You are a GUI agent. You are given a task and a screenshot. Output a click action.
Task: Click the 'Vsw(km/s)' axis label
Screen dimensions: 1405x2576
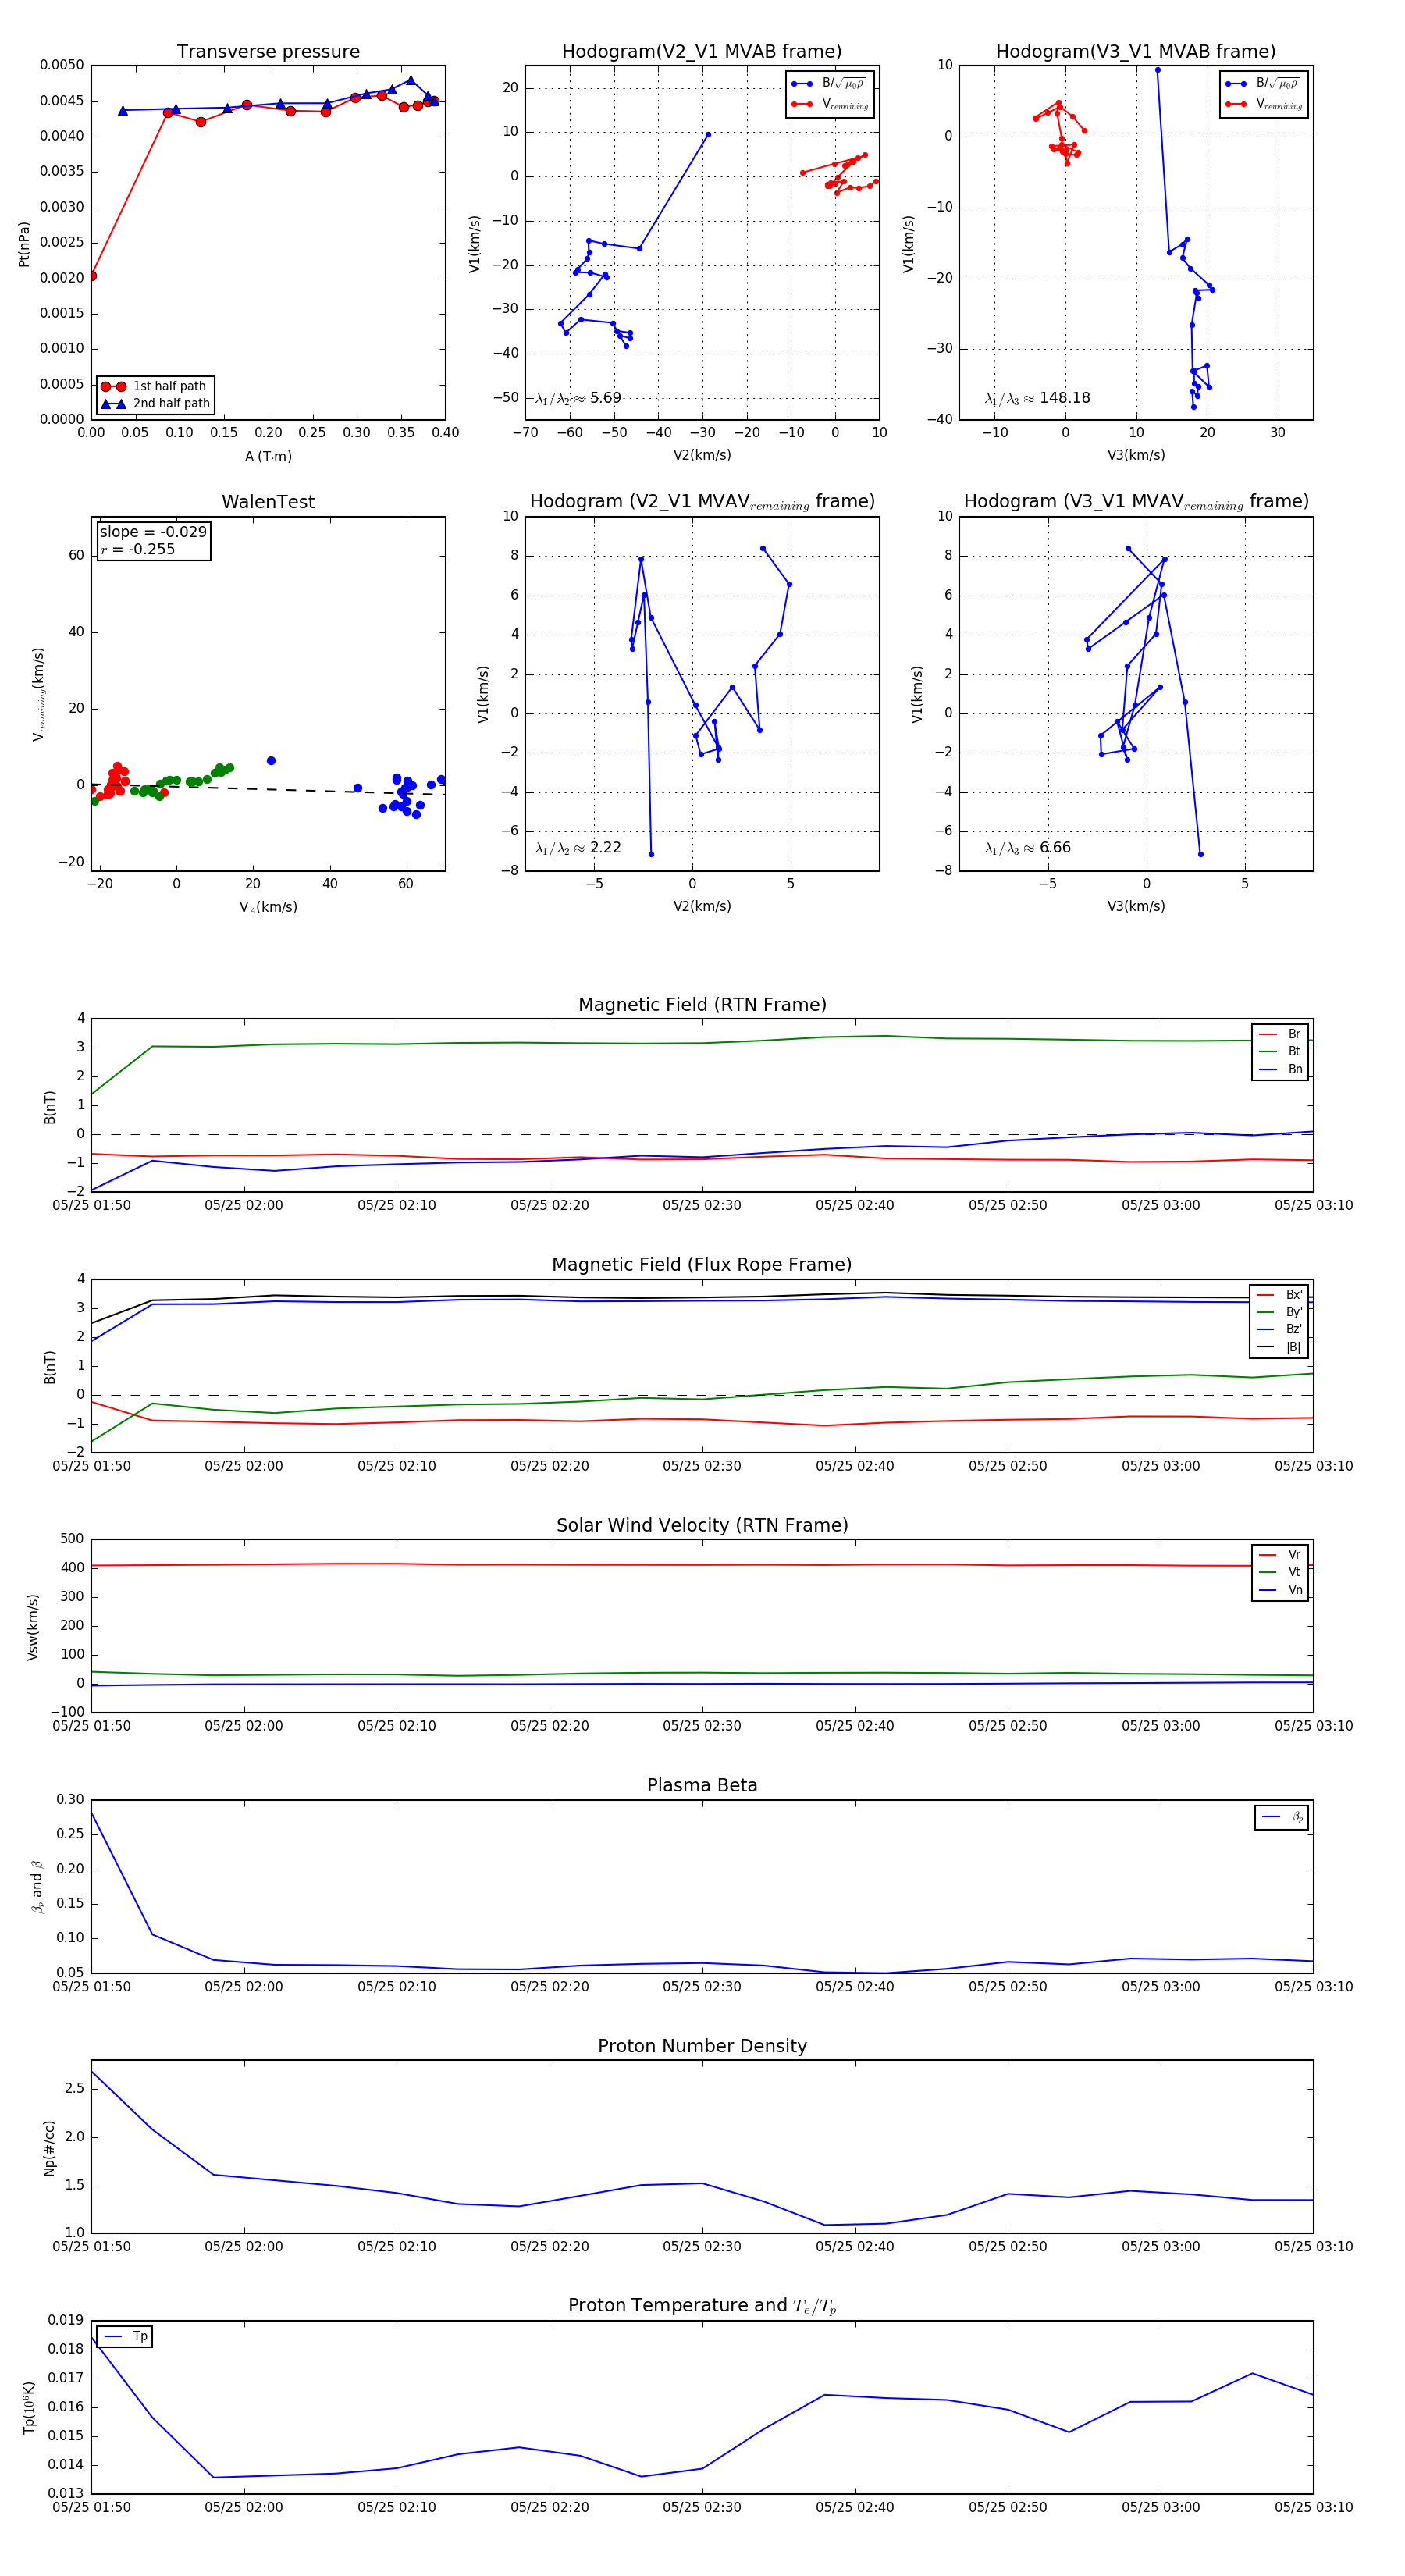point(33,1627)
